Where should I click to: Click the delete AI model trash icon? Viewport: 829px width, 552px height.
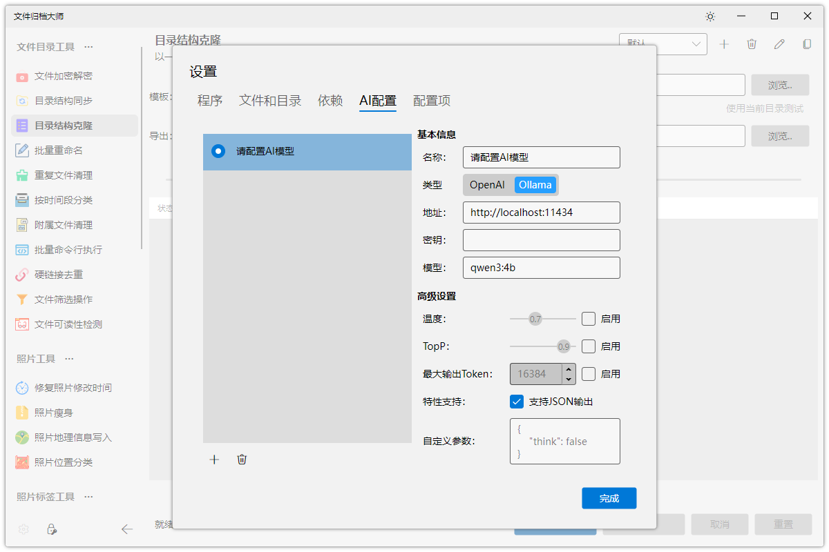pos(242,459)
